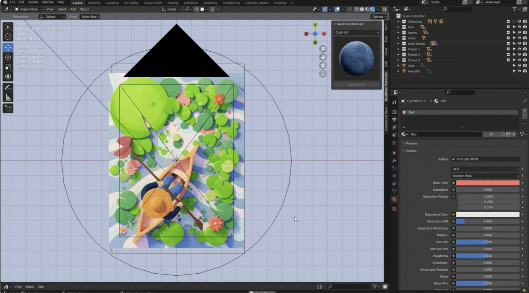Image resolution: width=529 pixels, height=293 pixels.
Task: Hide the boat collection with eye icon
Action: pos(519,27)
